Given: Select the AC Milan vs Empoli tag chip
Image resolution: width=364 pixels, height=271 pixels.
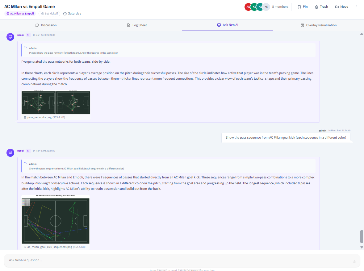Looking at the screenshot, I should tap(20, 13).
